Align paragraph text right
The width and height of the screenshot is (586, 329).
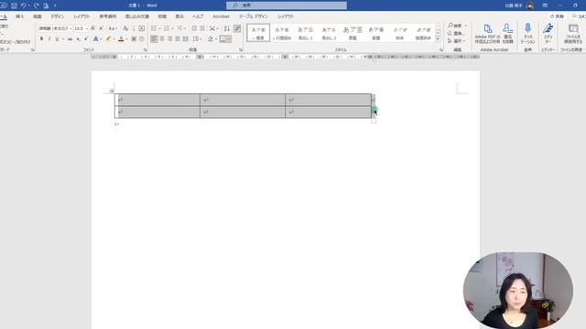click(169, 38)
